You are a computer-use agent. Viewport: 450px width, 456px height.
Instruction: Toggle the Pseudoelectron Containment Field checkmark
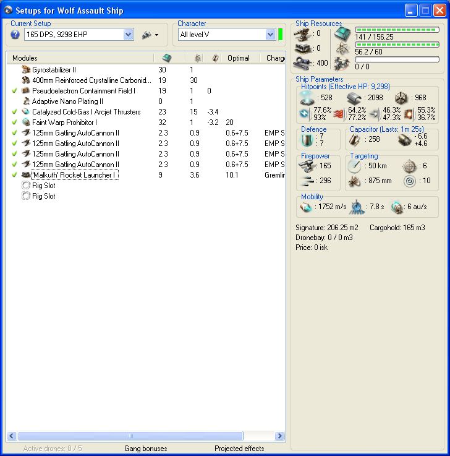[14, 91]
